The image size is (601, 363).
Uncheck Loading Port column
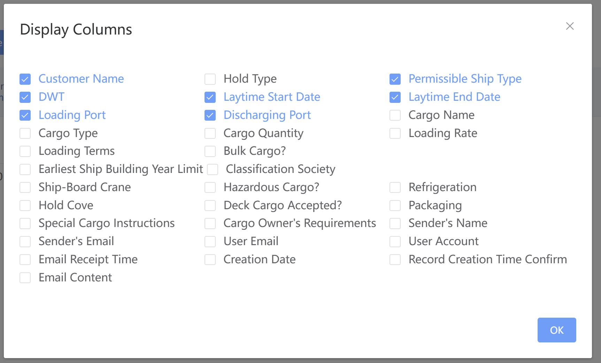point(25,115)
